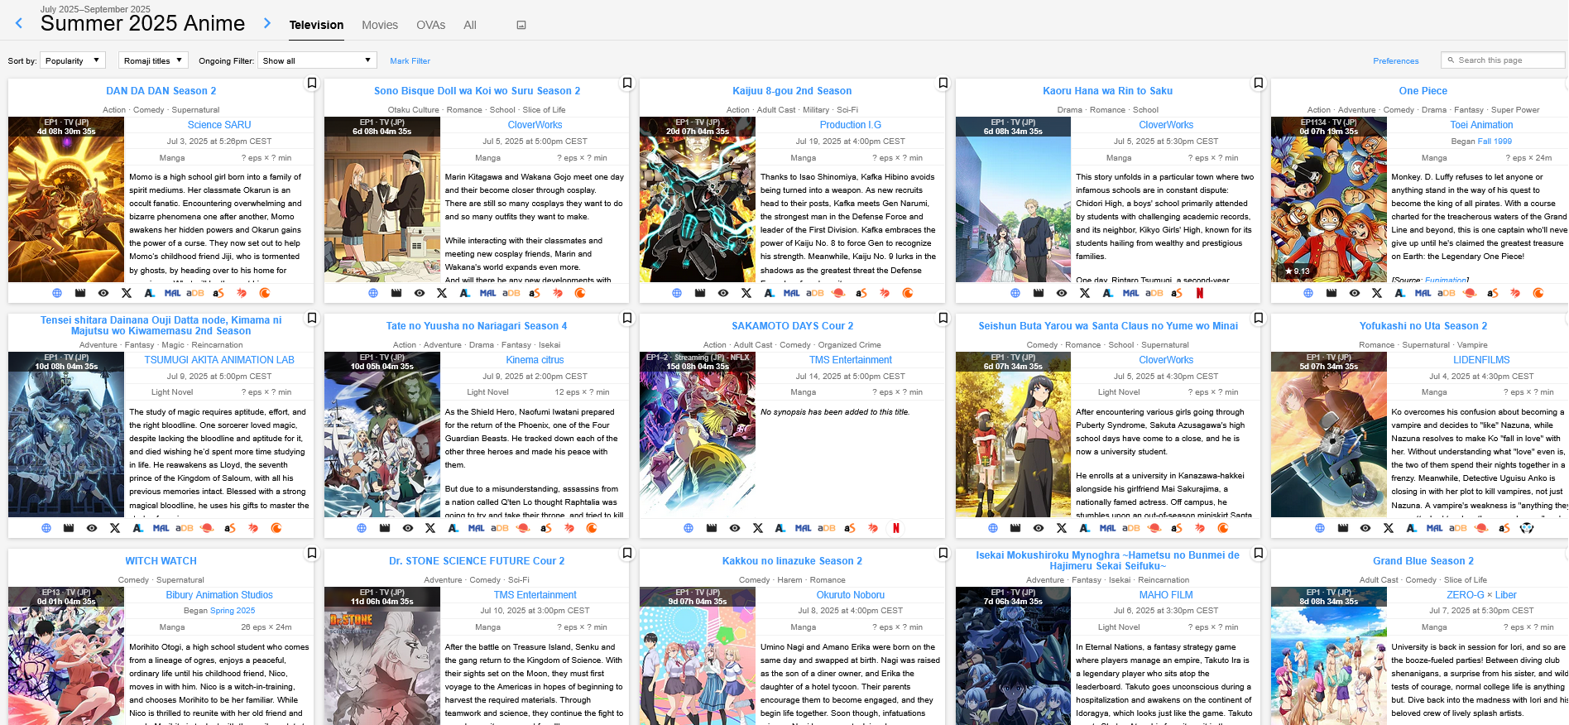Bookmark DAN DA DAN Season 2
This screenshot has height=725, width=1569.
(x=312, y=83)
